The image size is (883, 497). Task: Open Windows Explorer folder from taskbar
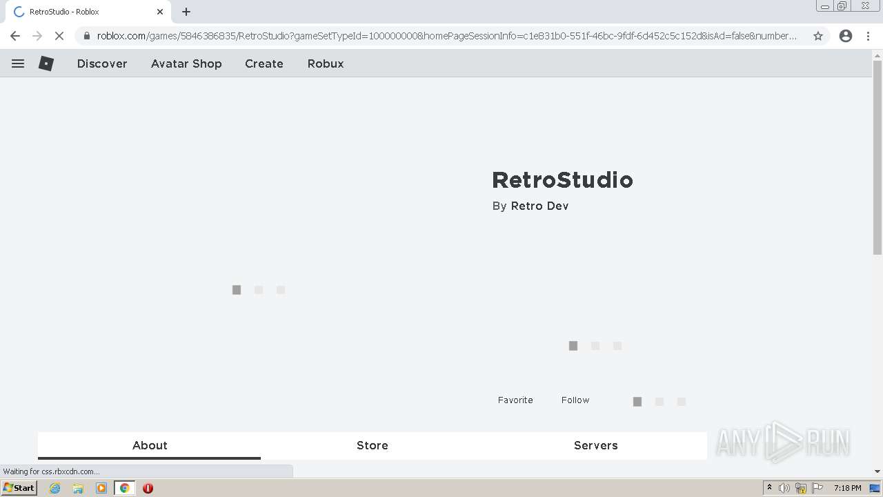pos(78,488)
